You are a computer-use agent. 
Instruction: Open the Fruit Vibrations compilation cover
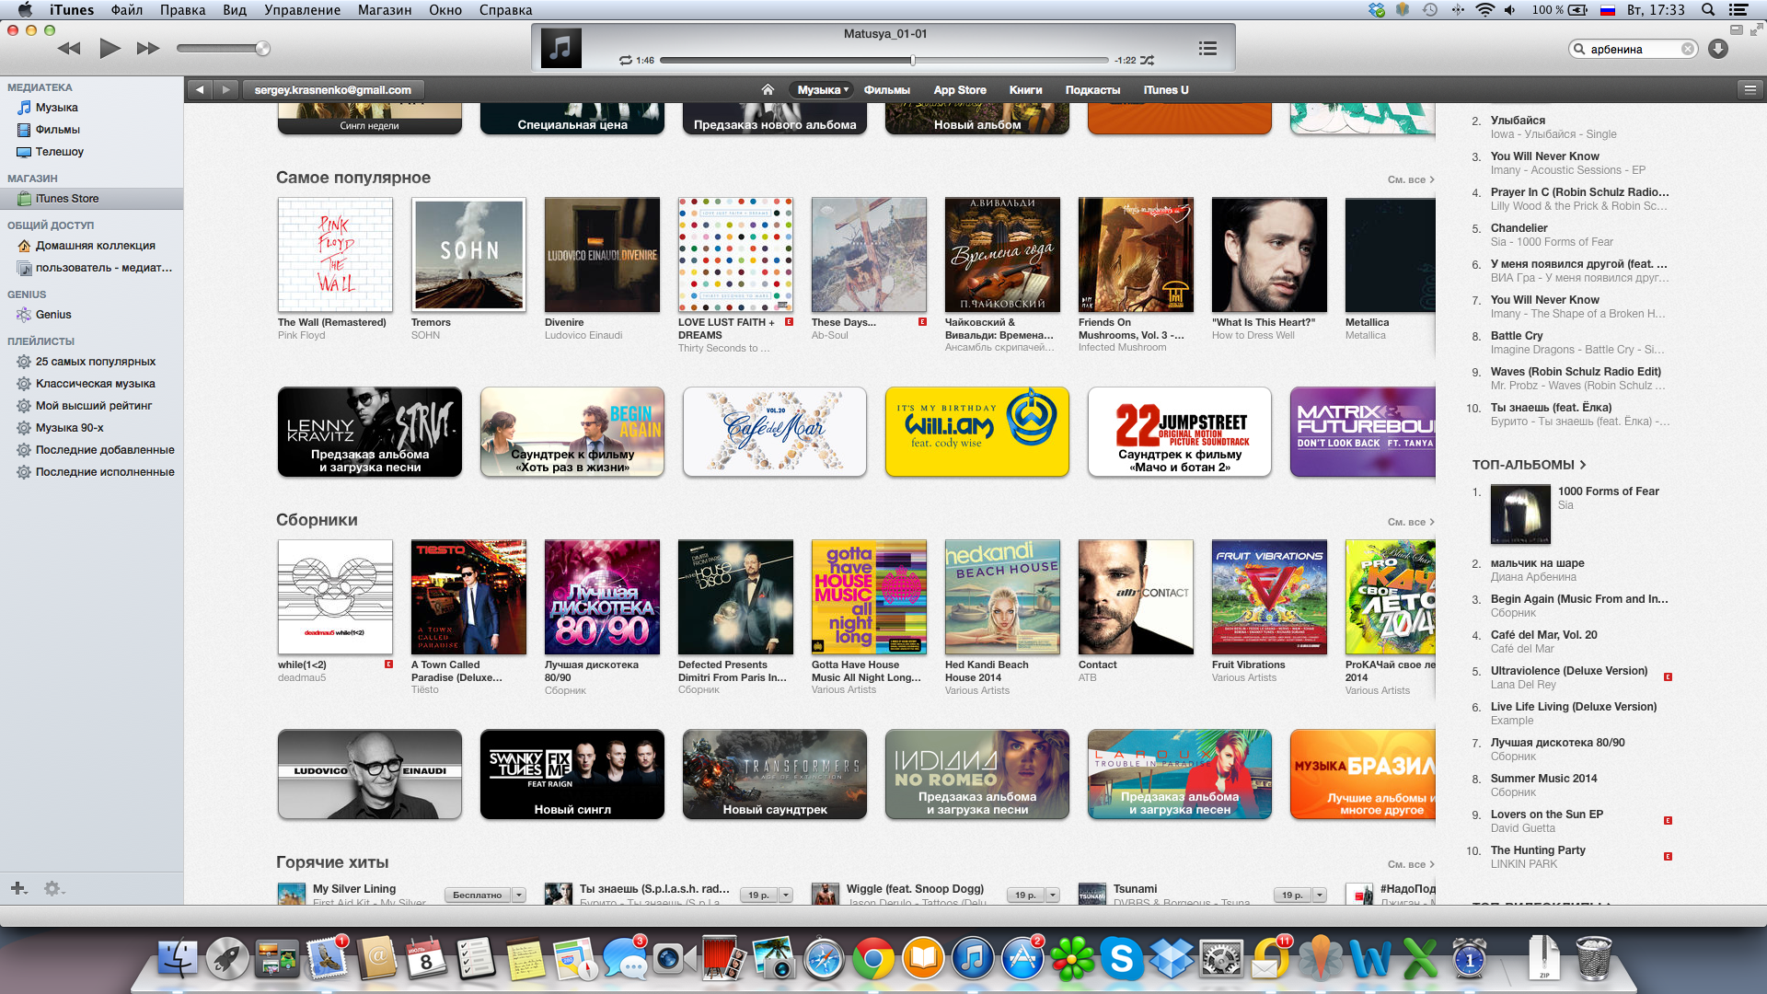coord(1269,597)
